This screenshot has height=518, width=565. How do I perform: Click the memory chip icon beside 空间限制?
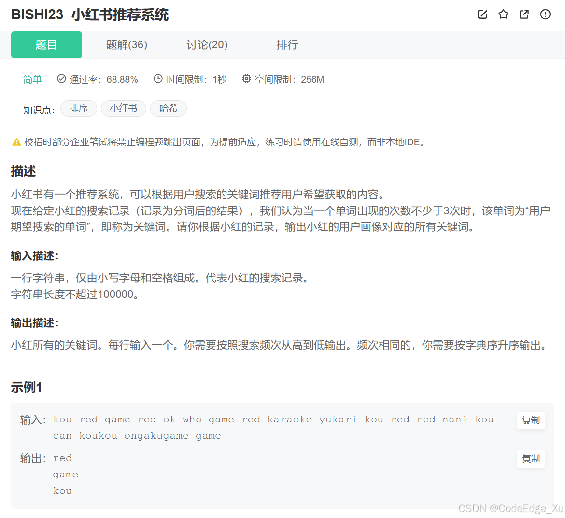[x=246, y=79]
